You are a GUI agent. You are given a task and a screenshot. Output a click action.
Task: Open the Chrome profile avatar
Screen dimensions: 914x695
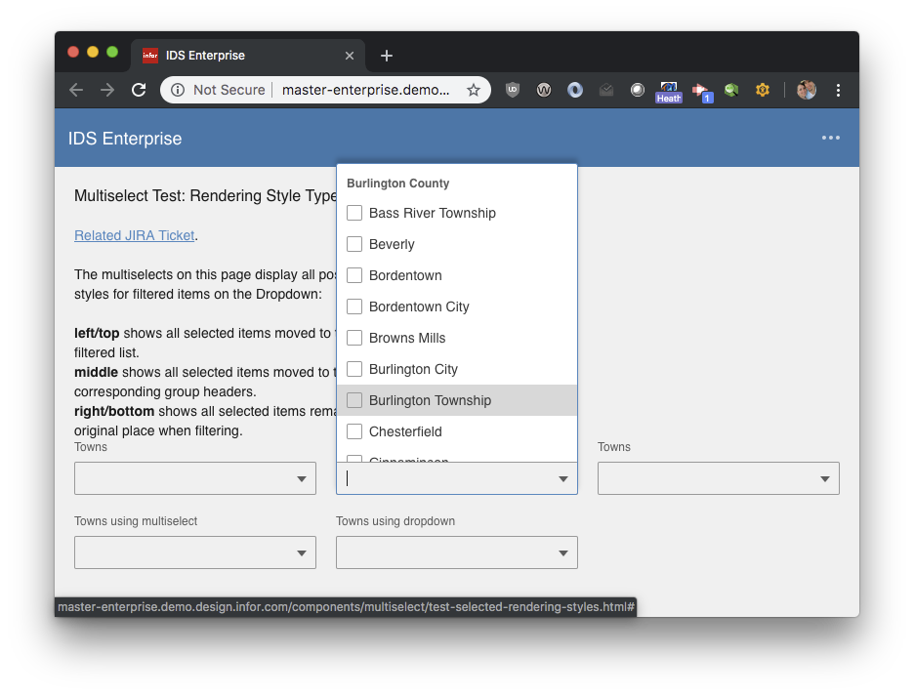(x=807, y=90)
